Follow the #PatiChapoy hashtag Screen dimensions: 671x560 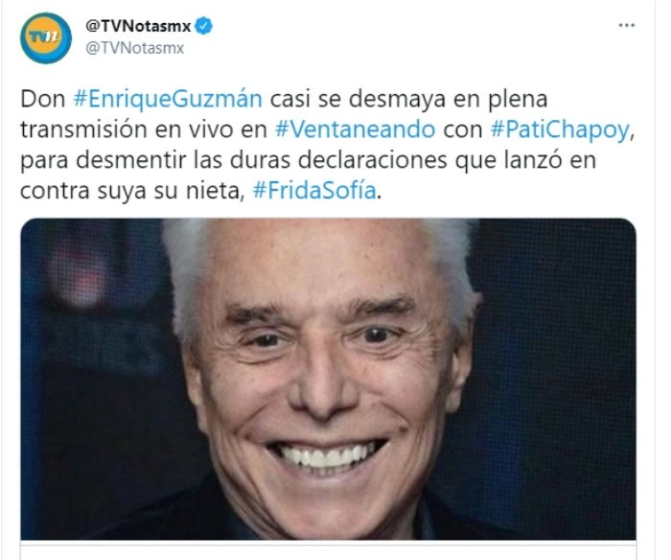click(560, 130)
